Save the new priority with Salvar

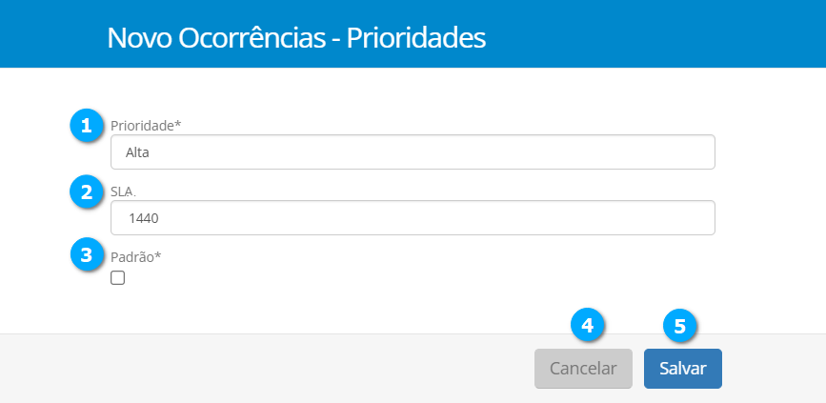coord(682,369)
